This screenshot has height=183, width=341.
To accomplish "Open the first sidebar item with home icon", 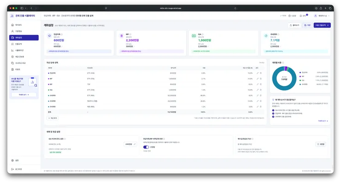I will (24, 25).
